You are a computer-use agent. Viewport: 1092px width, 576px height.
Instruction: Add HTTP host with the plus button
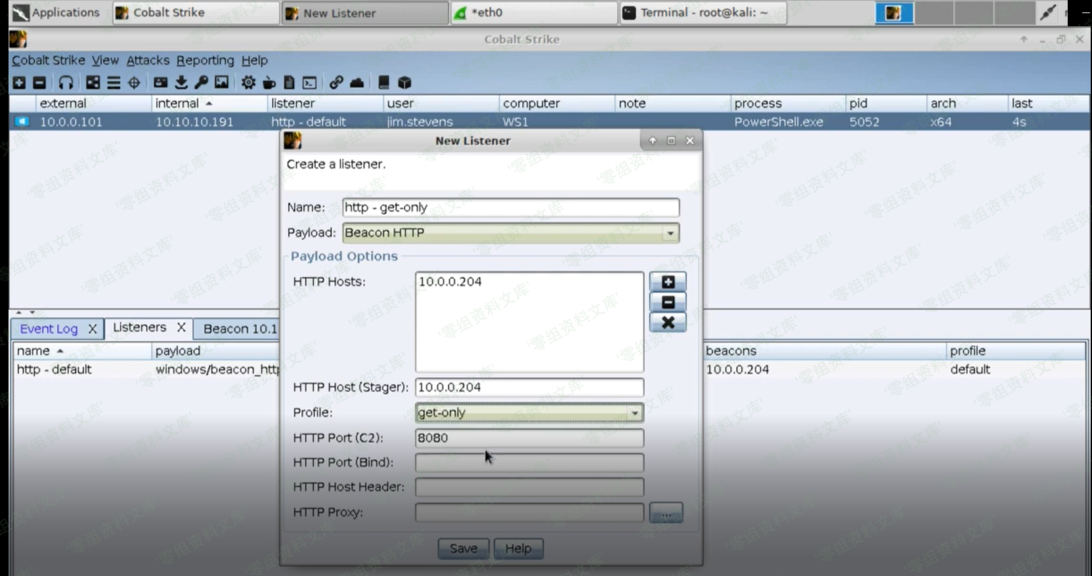(x=668, y=282)
